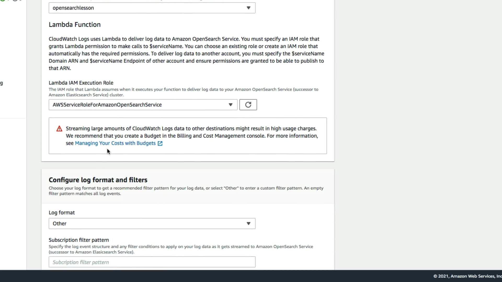
Task: Focus the Subscription filter pattern input field
Action: [x=152, y=262]
